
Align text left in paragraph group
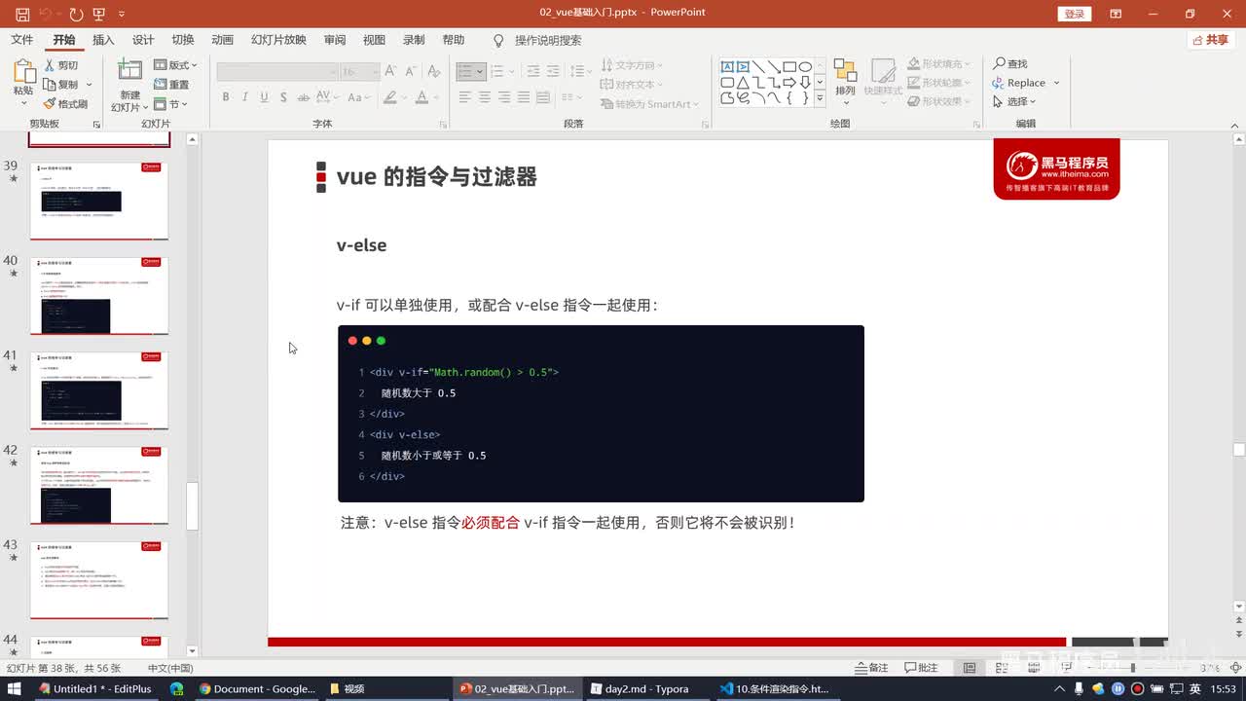pos(464,97)
